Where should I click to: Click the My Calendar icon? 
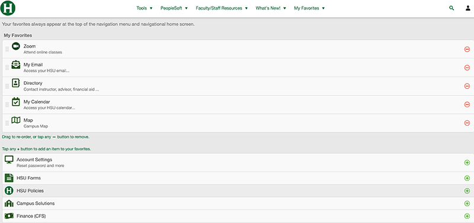tap(16, 101)
